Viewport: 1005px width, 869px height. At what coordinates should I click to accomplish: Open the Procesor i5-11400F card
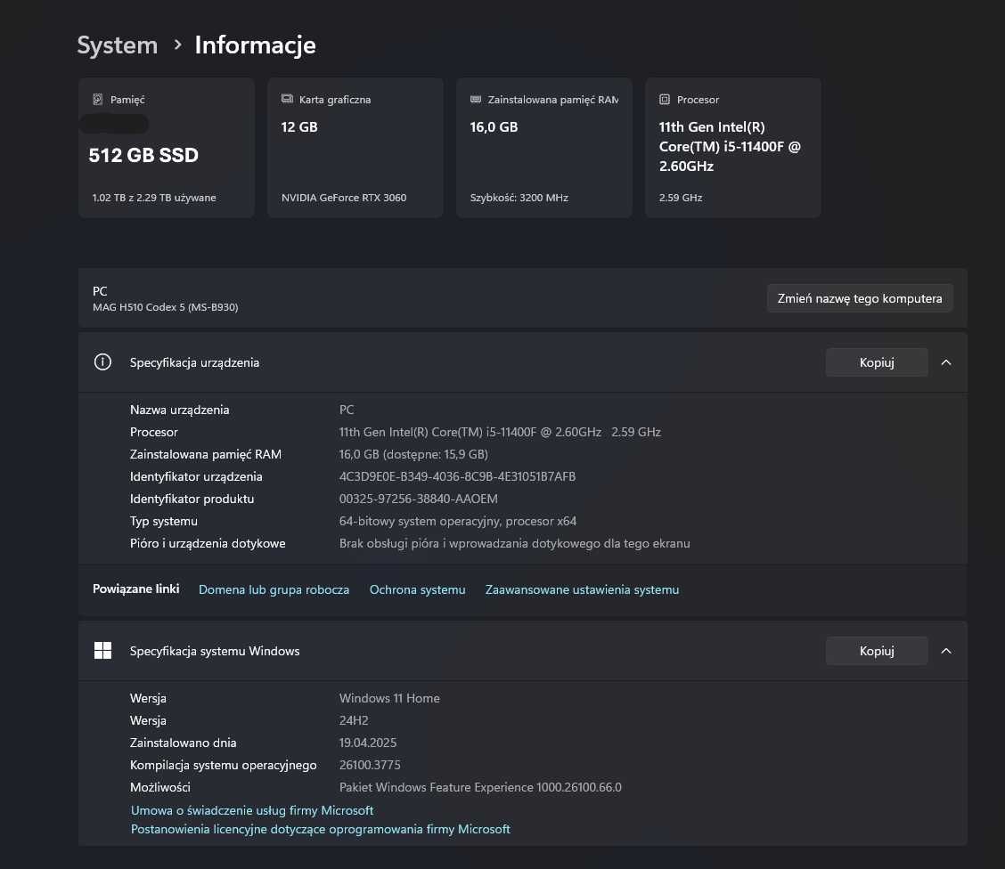(732, 147)
